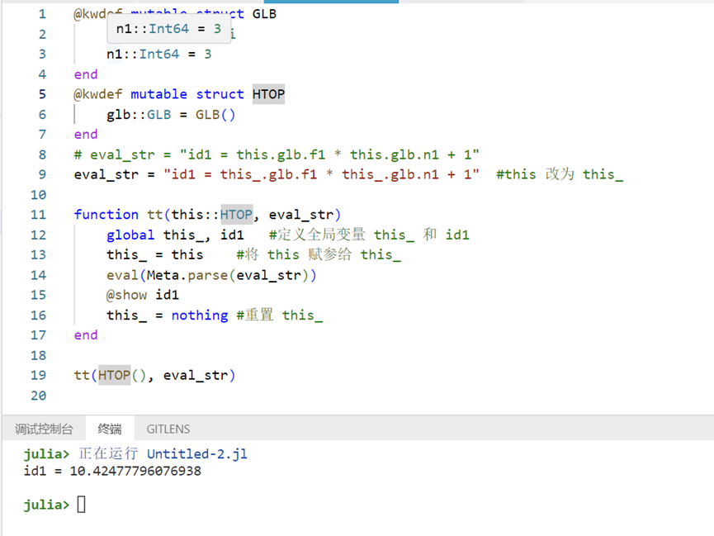Click the 'end' keyword on line 4

[x=86, y=74]
